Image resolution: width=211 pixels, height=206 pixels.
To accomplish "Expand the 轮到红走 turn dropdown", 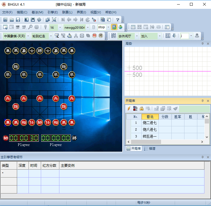I will click(51, 36).
